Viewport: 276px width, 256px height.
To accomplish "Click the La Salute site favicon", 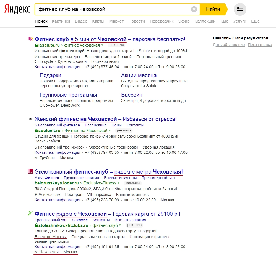I will tap(30, 39).
